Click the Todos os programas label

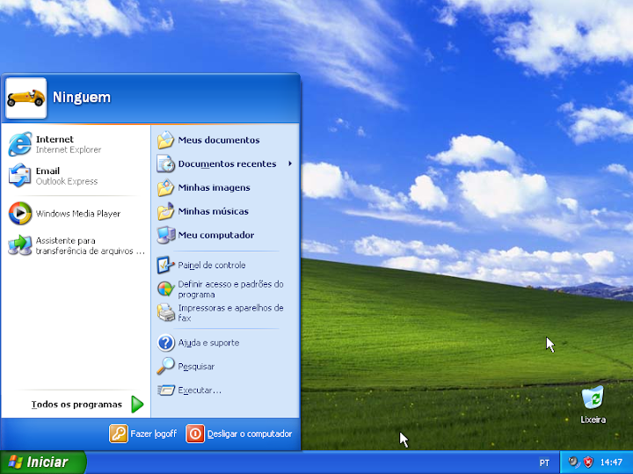76,405
